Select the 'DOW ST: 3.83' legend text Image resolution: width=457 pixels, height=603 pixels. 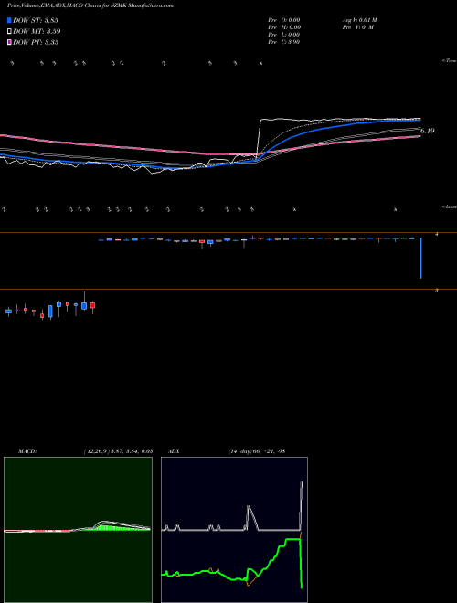[x=36, y=20]
